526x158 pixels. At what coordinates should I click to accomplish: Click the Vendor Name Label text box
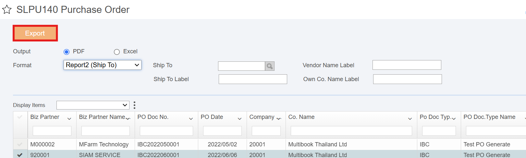tap(407, 65)
